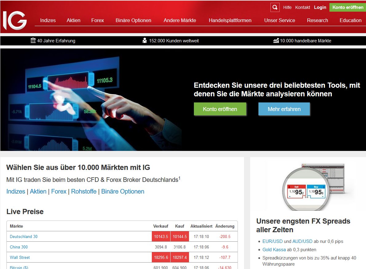Open the Research menu

[317, 21]
